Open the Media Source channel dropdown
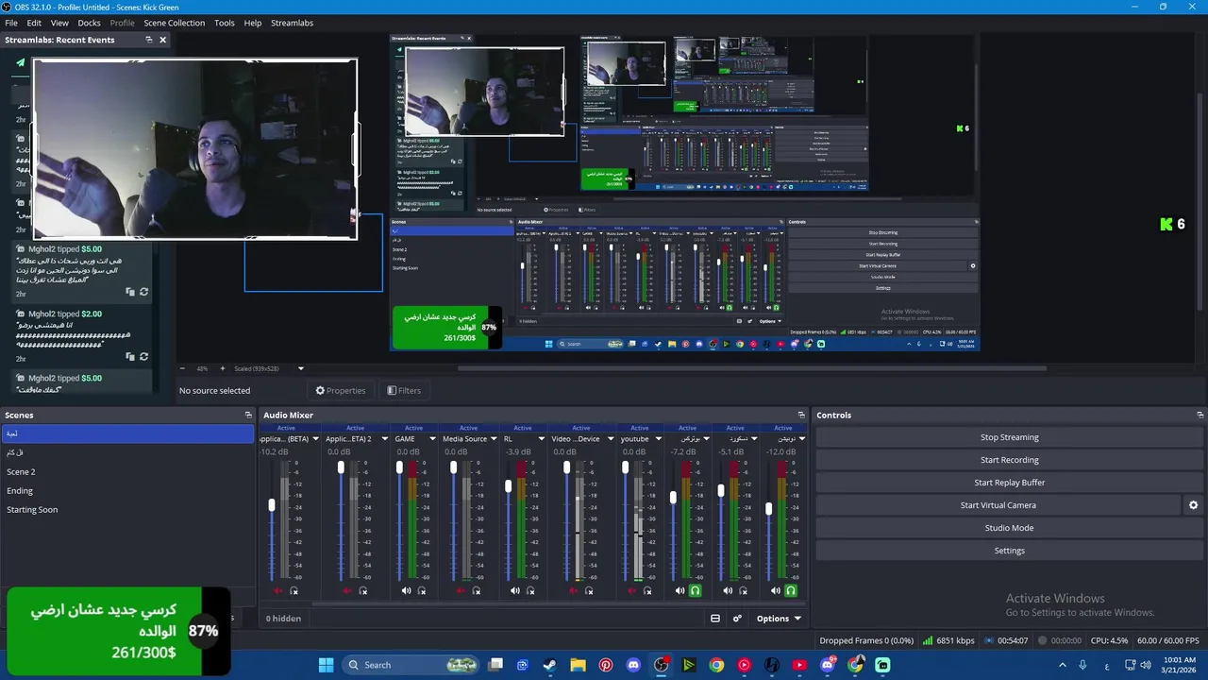This screenshot has height=680, width=1208. pyautogui.click(x=494, y=439)
